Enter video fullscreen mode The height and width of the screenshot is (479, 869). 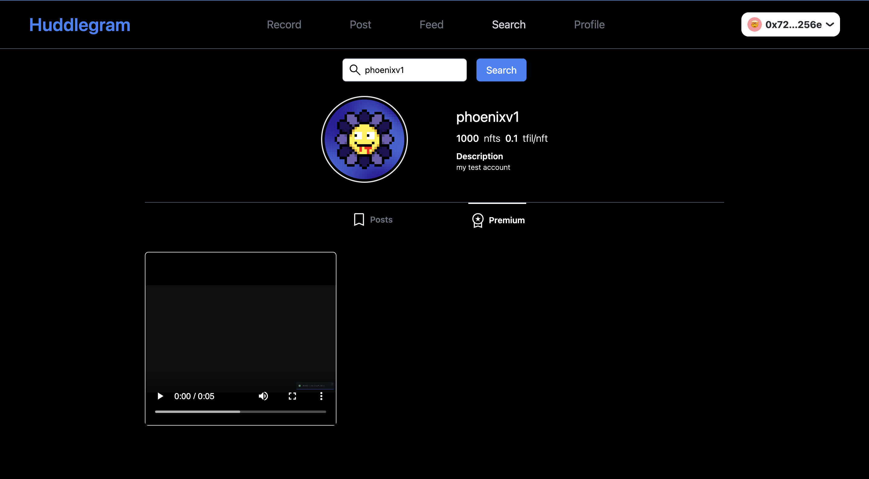coord(292,396)
